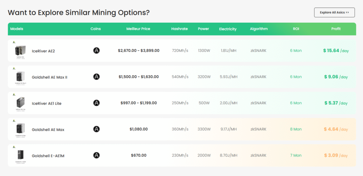This screenshot has height=176, width=363.
Task: Open the Goldshell AE Max II model link
Action: (x=49, y=77)
